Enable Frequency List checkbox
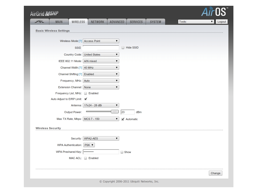 point(85,93)
